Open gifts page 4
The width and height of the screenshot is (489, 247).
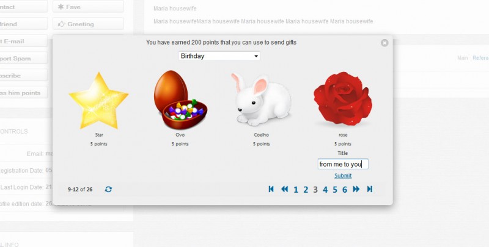tap(325, 190)
